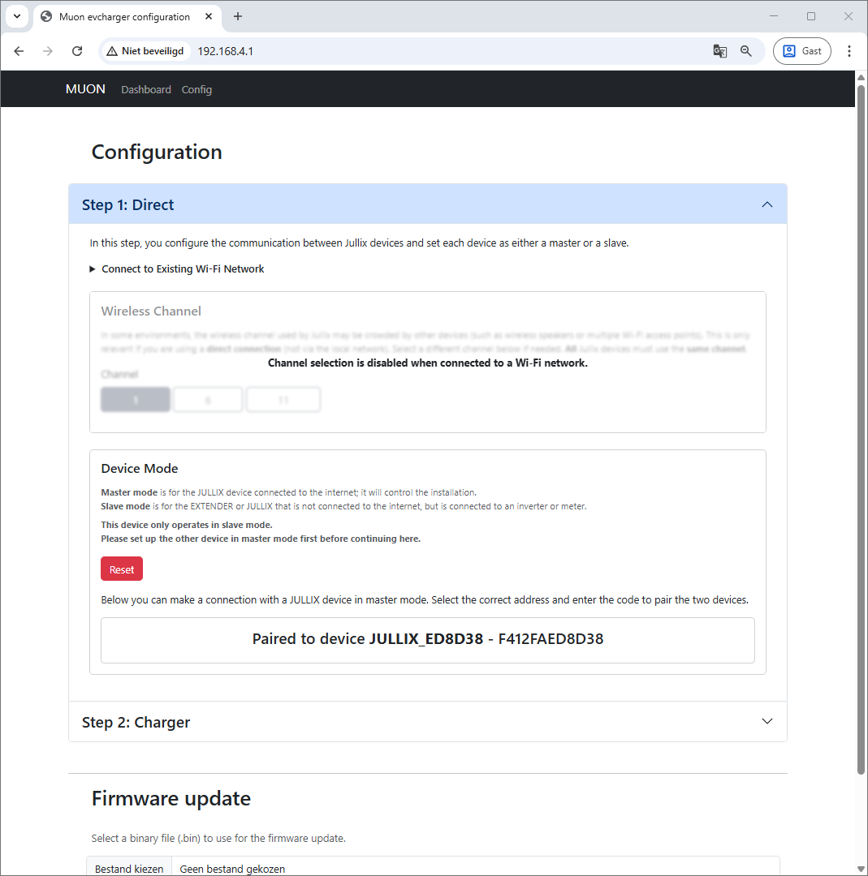Open a new browser tab with plus icon

238,16
